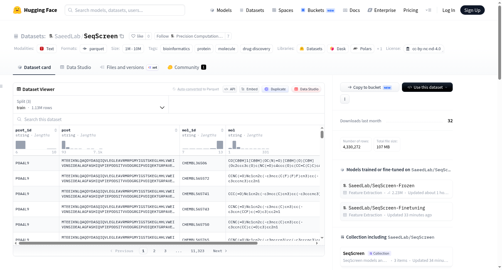The width and height of the screenshot is (502, 270).
Task: Switch to the Dataset card tab
Action: coord(34,67)
